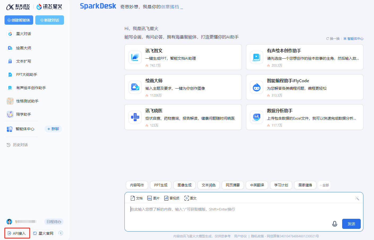Upload a 文档 document
The height and width of the screenshot is (240, 374).
[137, 198]
